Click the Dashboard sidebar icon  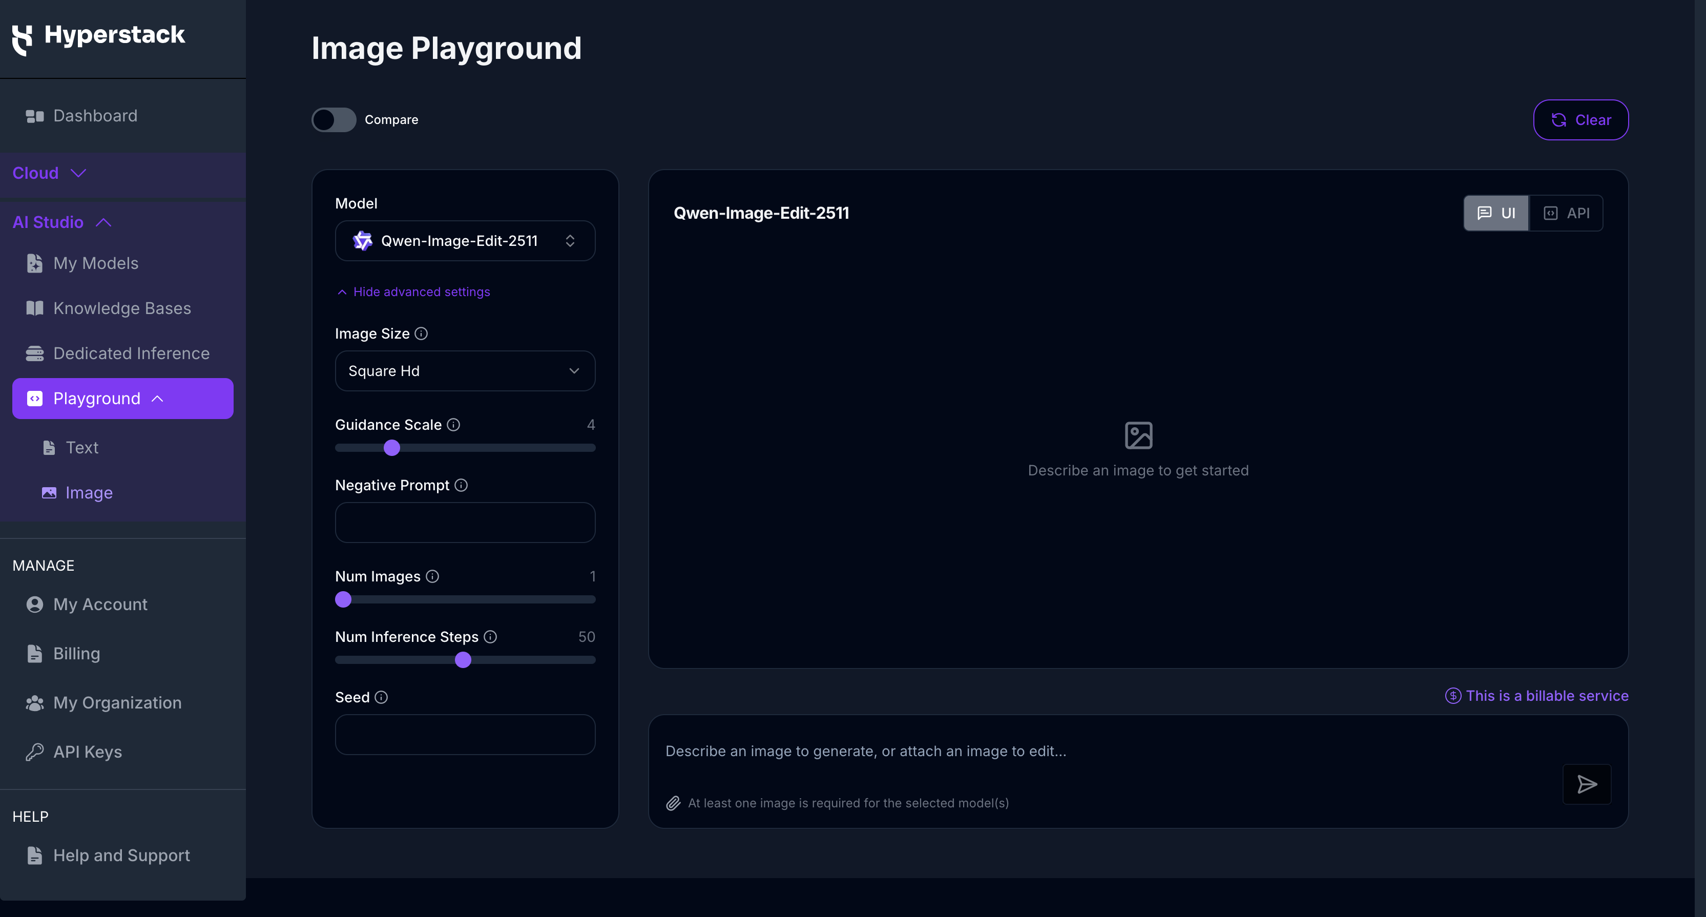34,116
